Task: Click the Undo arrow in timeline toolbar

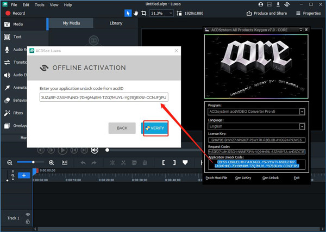Action: tap(83, 163)
